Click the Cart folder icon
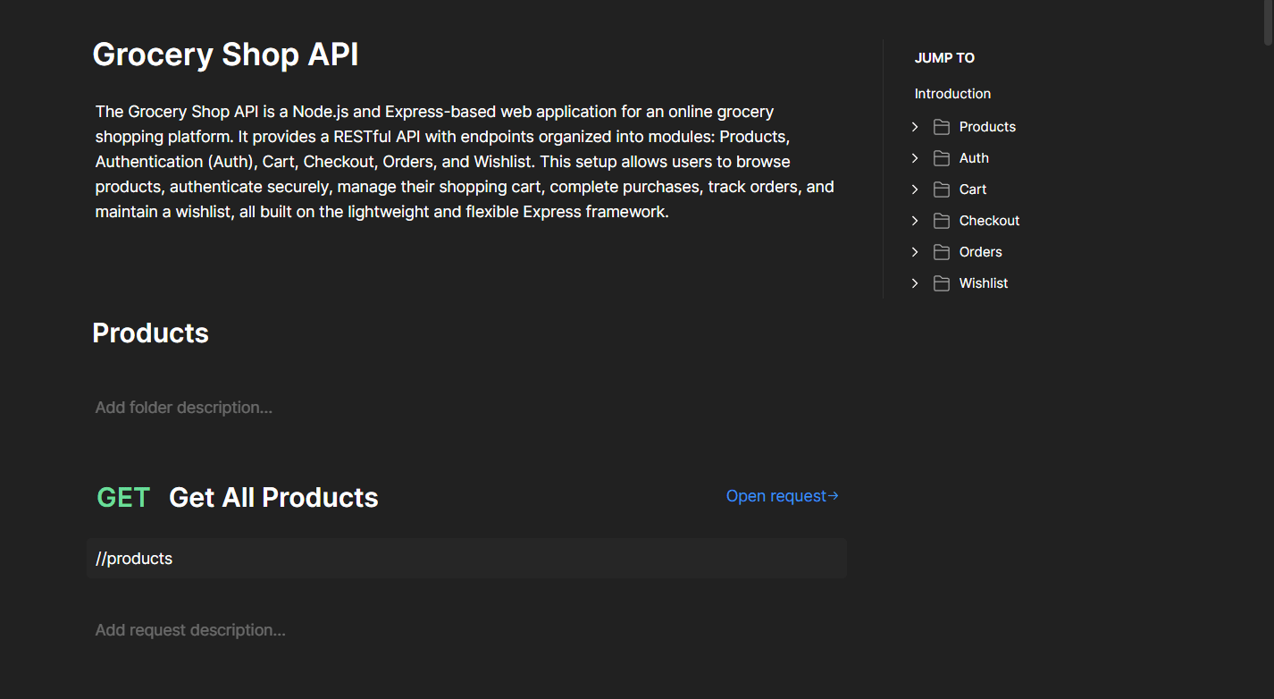1274x699 pixels. [x=942, y=189]
